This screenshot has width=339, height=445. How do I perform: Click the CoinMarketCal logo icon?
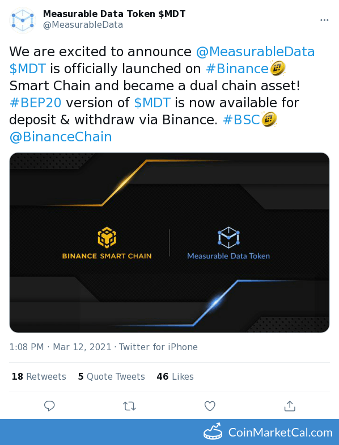213,431
